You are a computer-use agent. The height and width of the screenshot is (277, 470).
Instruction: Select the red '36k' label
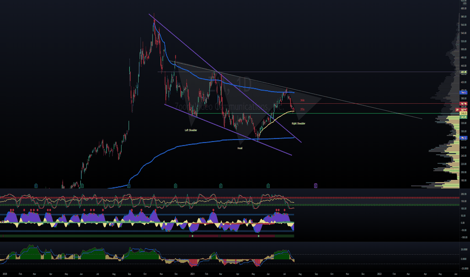pyautogui.click(x=302, y=100)
